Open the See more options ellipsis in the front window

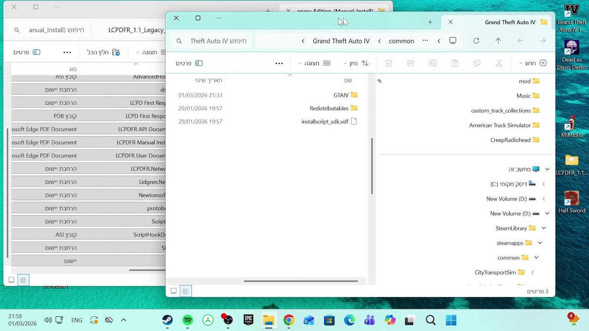[x=279, y=63]
